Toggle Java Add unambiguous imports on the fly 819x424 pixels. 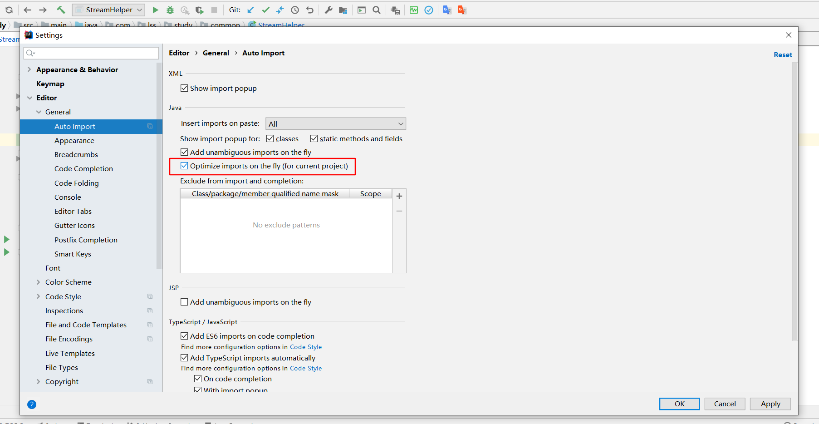click(184, 152)
